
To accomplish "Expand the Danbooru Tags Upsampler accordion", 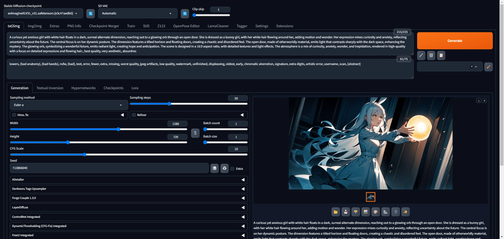I will [x=129, y=189].
